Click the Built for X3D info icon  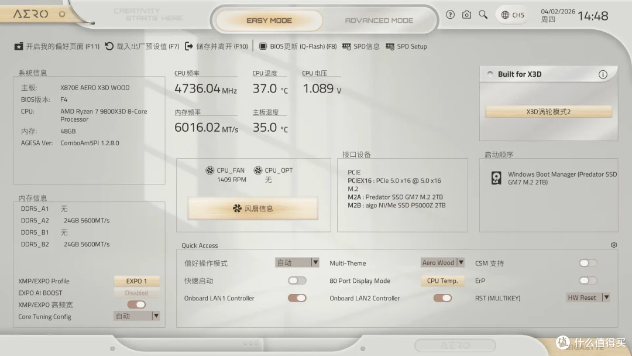[603, 74]
